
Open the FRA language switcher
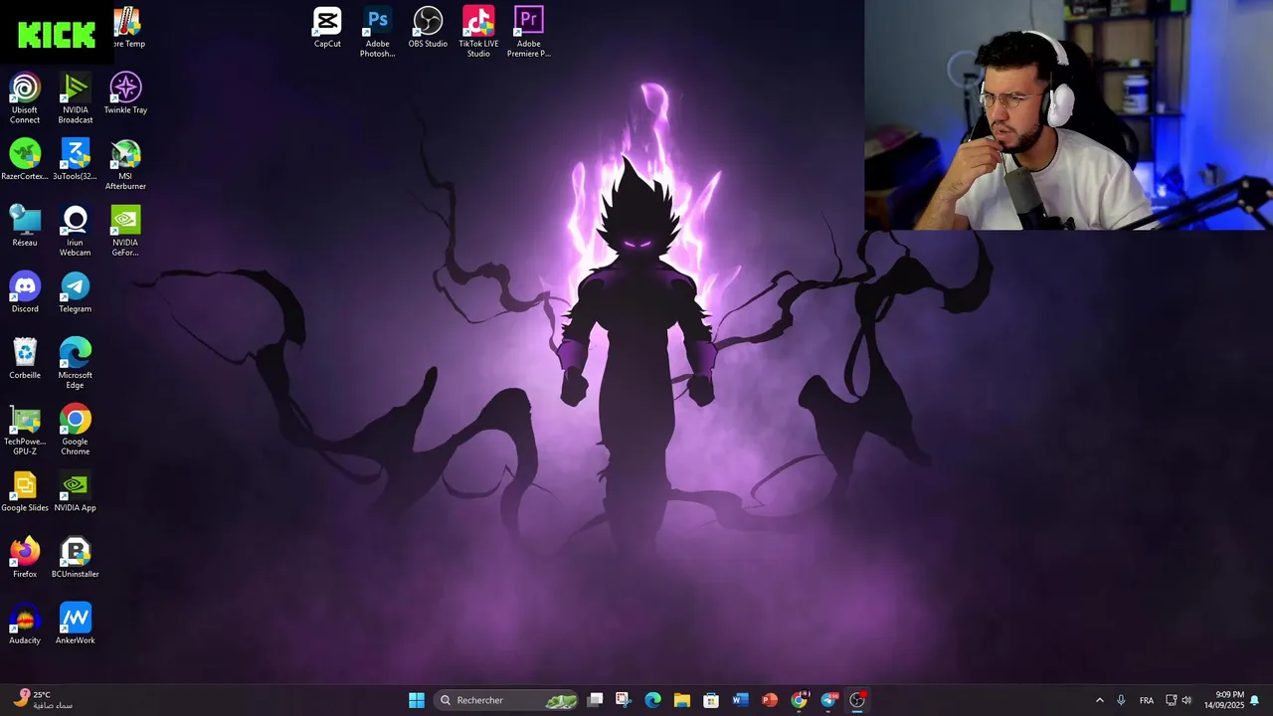coord(1147,700)
